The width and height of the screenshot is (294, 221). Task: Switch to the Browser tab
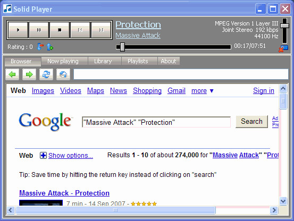(x=23, y=62)
